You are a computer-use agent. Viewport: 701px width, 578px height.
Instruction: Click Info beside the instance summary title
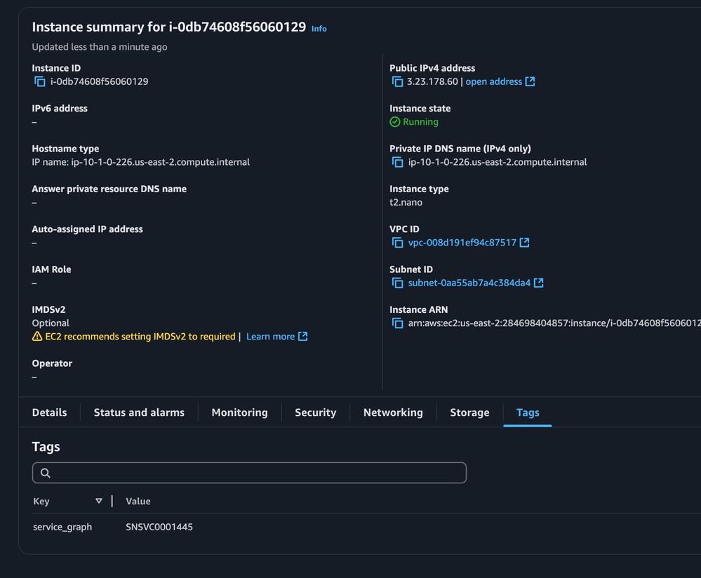point(319,29)
